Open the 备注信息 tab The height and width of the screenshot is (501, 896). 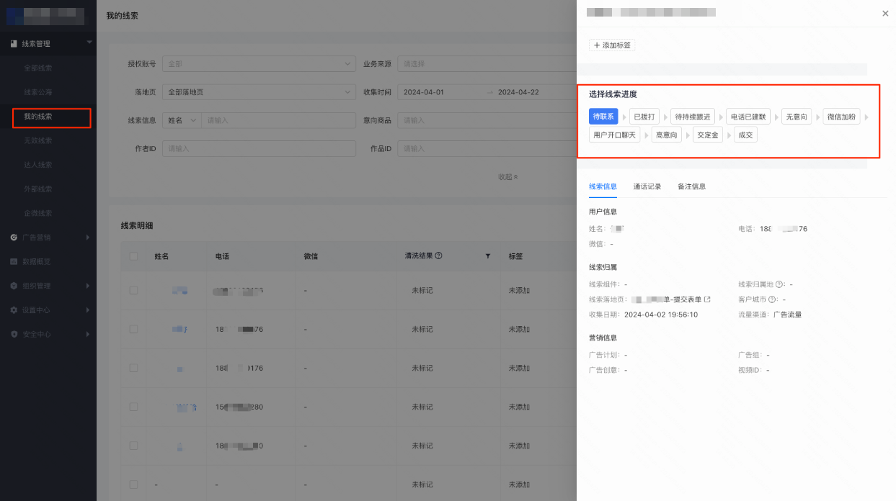click(691, 186)
